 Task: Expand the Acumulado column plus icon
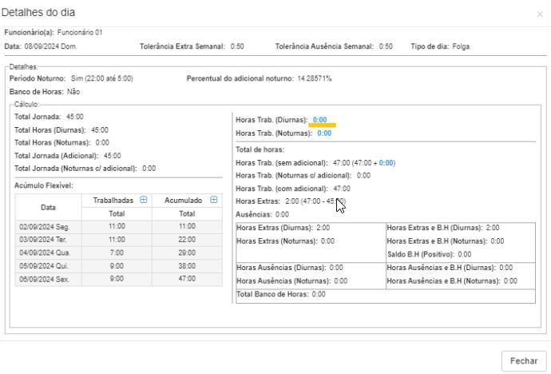pyautogui.click(x=213, y=200)
